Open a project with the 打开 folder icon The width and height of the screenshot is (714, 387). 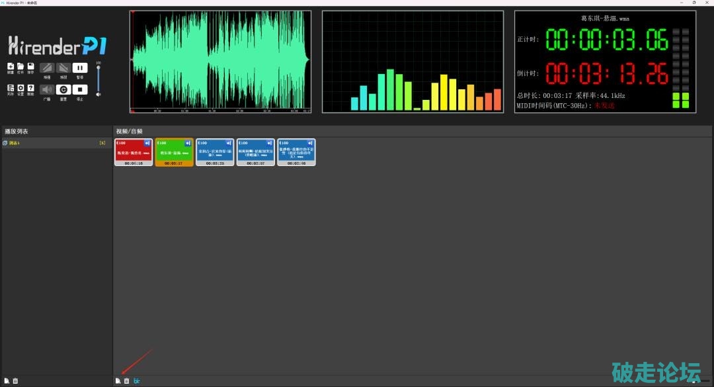(x=20, y=67)
